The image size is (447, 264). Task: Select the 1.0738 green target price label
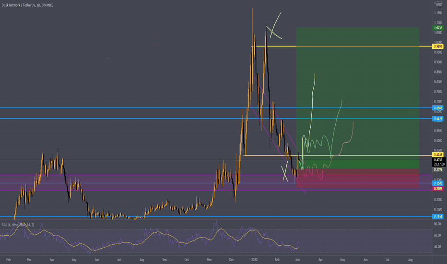point(438,28)
